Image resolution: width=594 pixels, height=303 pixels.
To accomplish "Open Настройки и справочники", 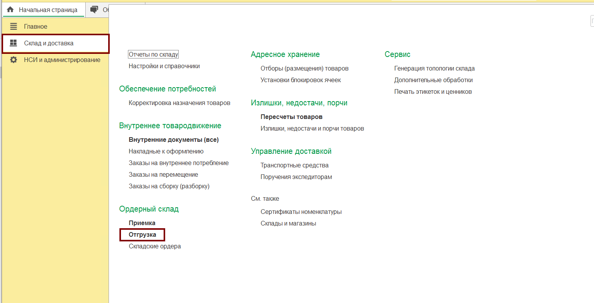I will pyautogui.click(x=164, y=66).
